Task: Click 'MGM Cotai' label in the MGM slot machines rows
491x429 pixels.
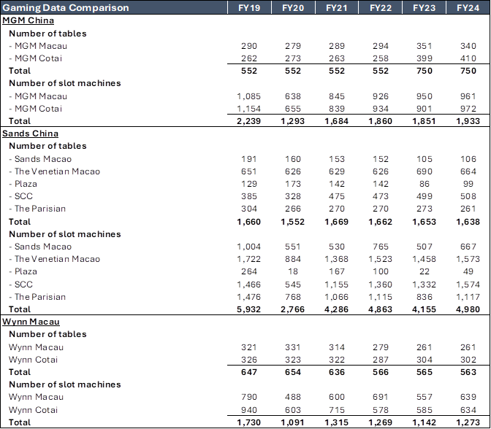Action: [38, 109]
